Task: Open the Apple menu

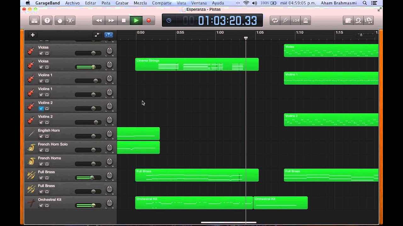Action: click(28, 3)
